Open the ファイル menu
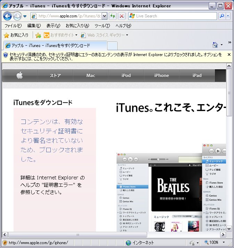 tap(13, 26)
